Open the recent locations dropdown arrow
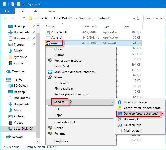This screenshot has height=150, width=166. [19, 18]
